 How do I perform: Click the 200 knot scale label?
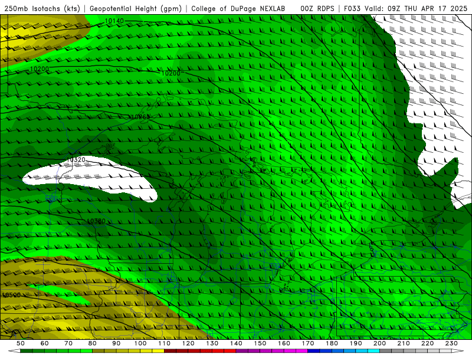click(379, 343)
